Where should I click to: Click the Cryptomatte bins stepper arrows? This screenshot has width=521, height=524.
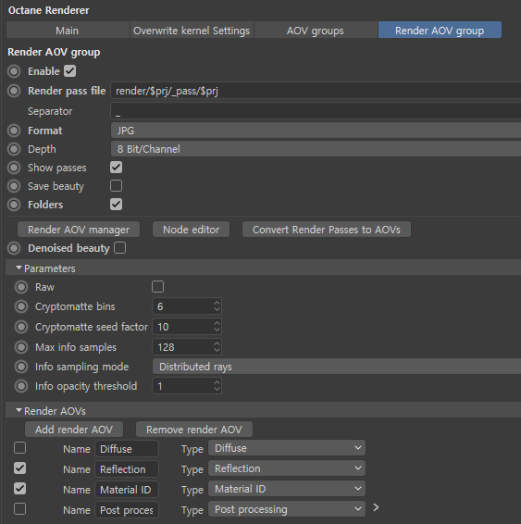[217, 306]
